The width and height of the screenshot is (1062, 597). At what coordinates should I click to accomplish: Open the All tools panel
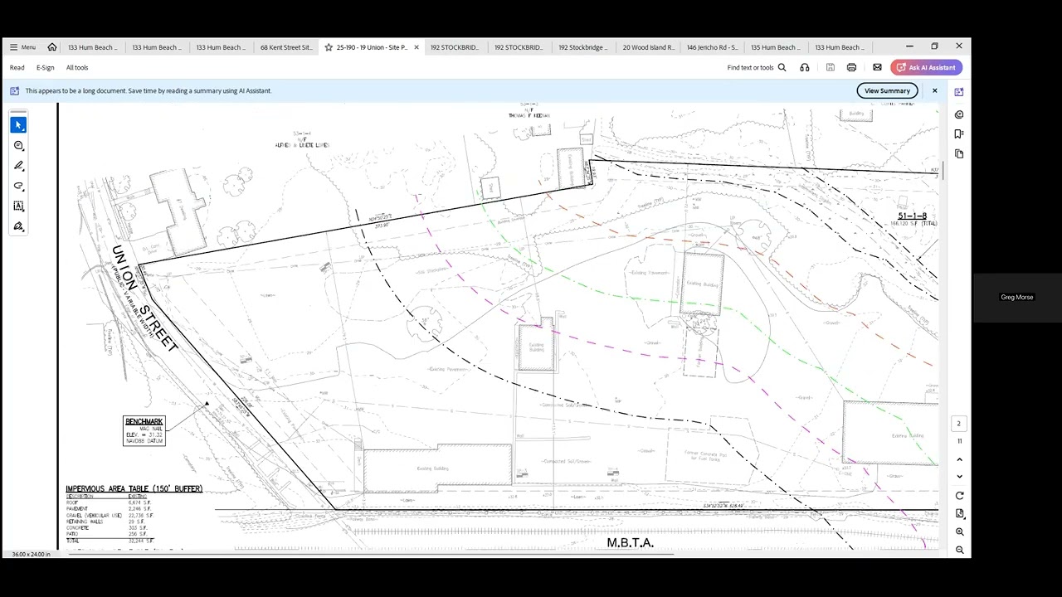coord(77,68)
